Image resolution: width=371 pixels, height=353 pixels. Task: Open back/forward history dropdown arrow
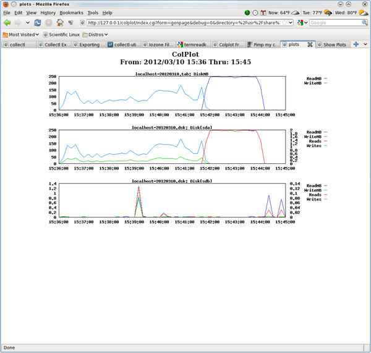click(x=28, y=23)
